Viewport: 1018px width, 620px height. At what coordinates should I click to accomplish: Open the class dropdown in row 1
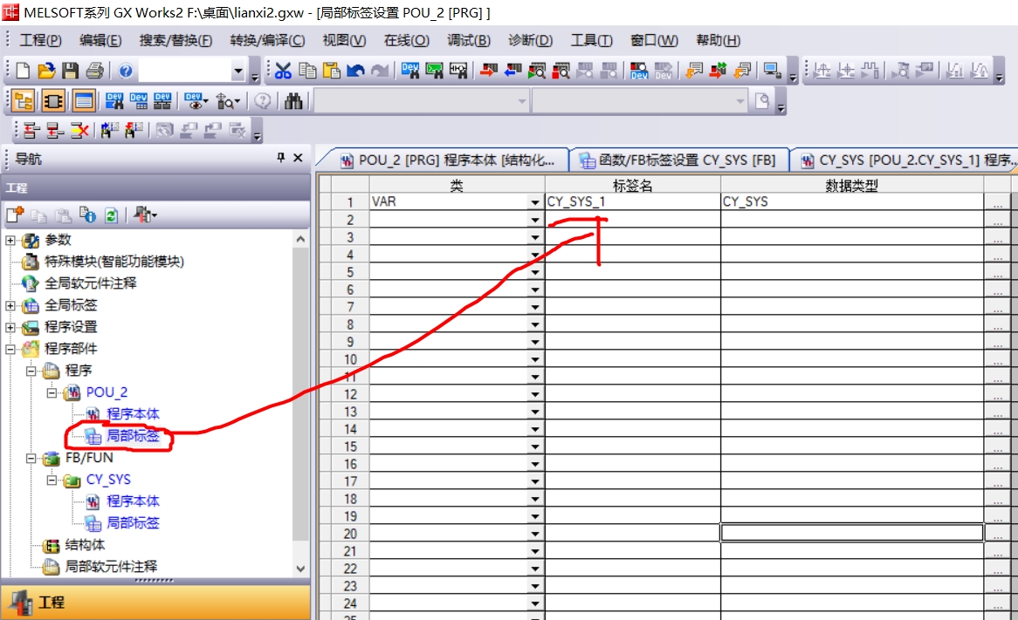[x=535, y=202]
